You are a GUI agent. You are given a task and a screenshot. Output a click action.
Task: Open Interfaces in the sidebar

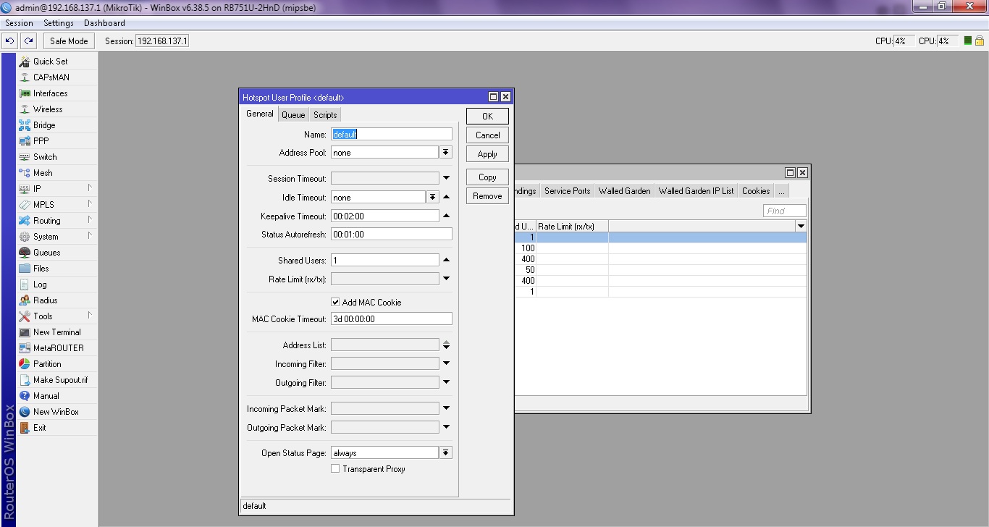56,93
